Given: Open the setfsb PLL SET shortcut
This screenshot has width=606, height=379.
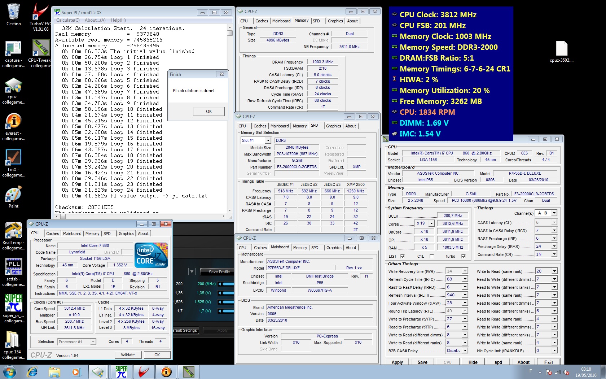Looking at the screenshot, I should (x=13, y=273).
